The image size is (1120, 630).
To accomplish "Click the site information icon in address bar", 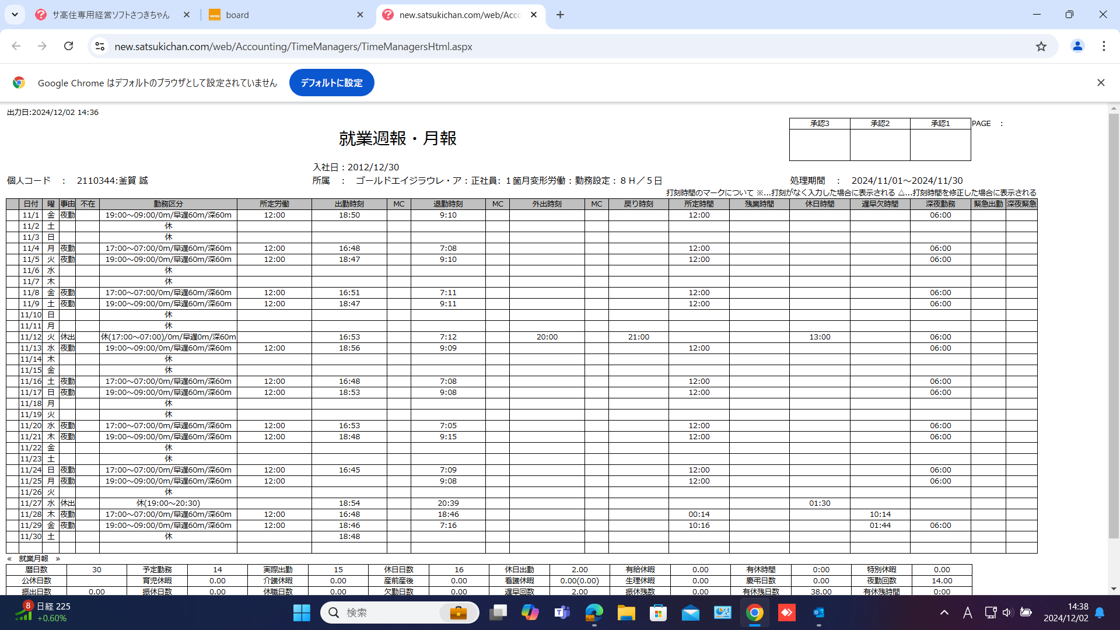I will (x=100, y=46).
